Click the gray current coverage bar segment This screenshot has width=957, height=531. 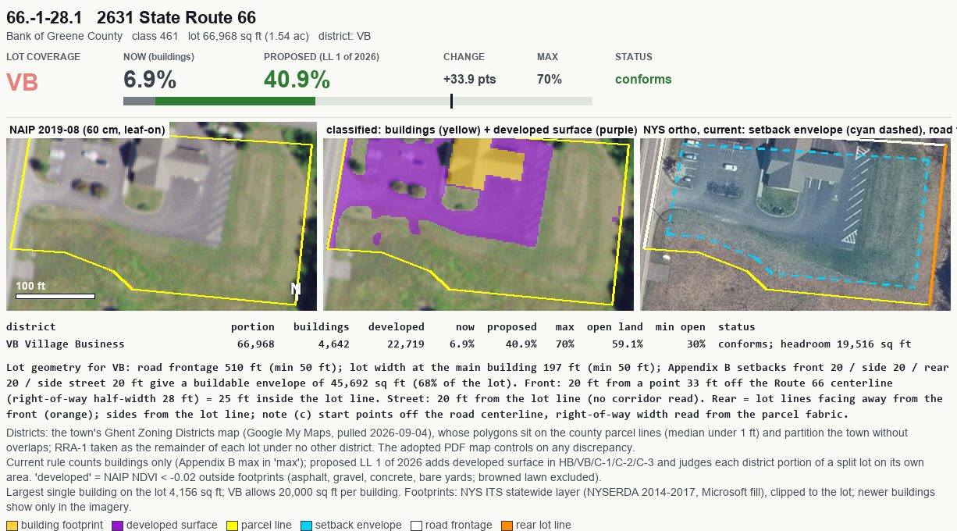(x=140, y=101)
